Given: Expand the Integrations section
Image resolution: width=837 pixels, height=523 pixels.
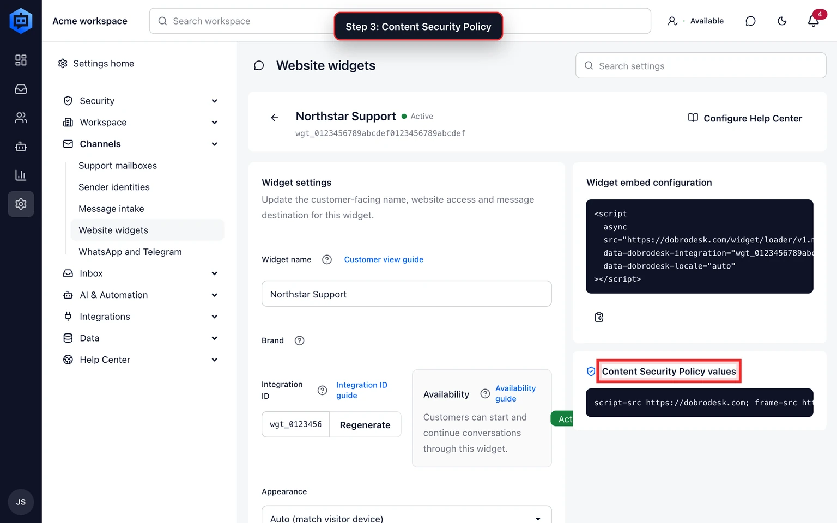Looking at the screenshot, I should coord(141,317).
